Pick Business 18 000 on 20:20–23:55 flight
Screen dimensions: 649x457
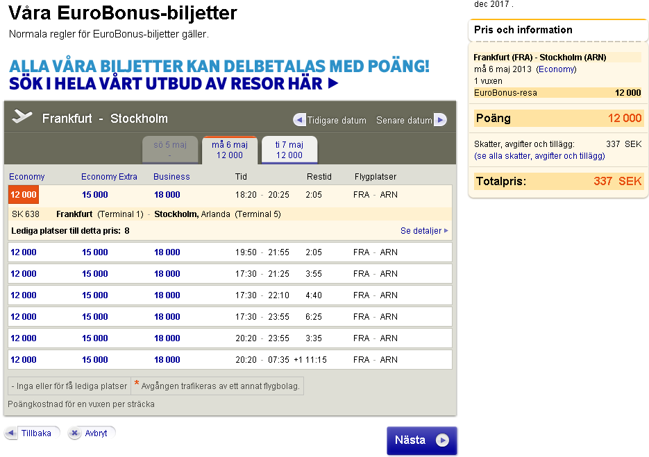pos(167,338)
